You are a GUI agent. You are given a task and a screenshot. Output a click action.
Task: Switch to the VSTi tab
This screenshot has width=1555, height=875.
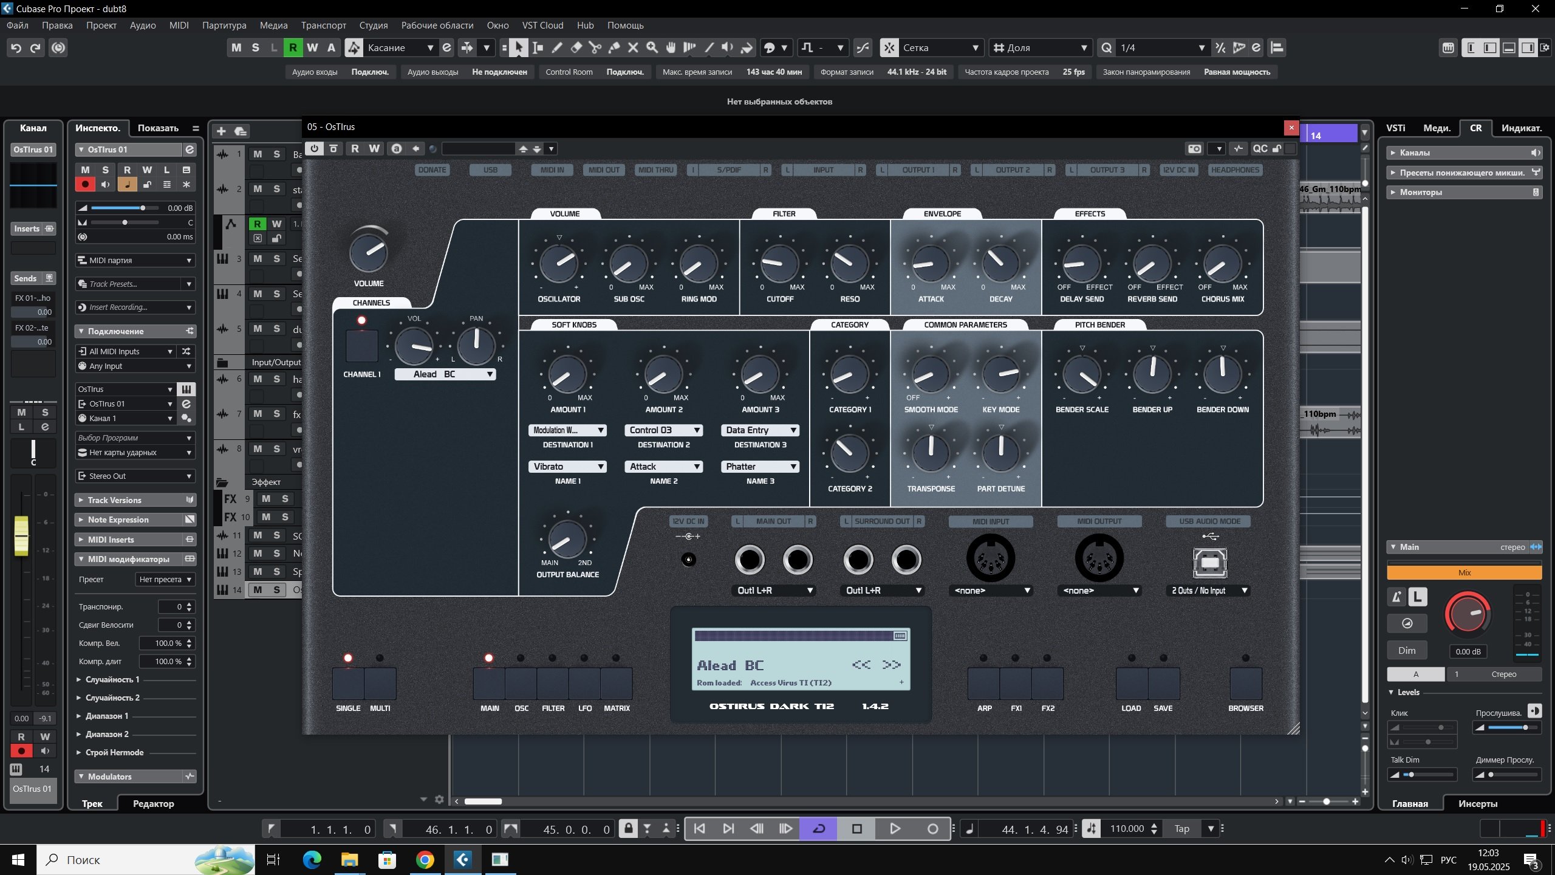[1395, 128]
